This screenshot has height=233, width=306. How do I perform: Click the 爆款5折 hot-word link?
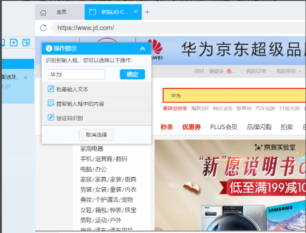pos(200,108)
